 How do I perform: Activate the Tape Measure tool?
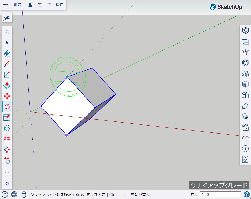pos(7,149)
